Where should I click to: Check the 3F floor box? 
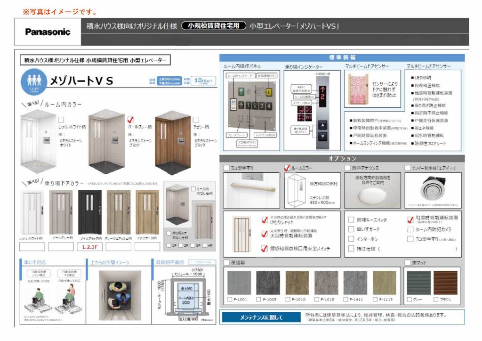click(x=193, y=245)
